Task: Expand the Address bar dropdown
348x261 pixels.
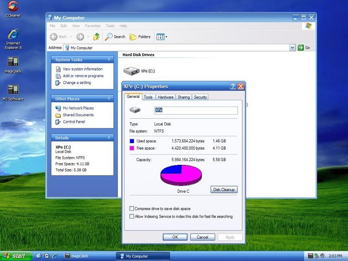Action: pyautogui.click(x=292, y=48)
